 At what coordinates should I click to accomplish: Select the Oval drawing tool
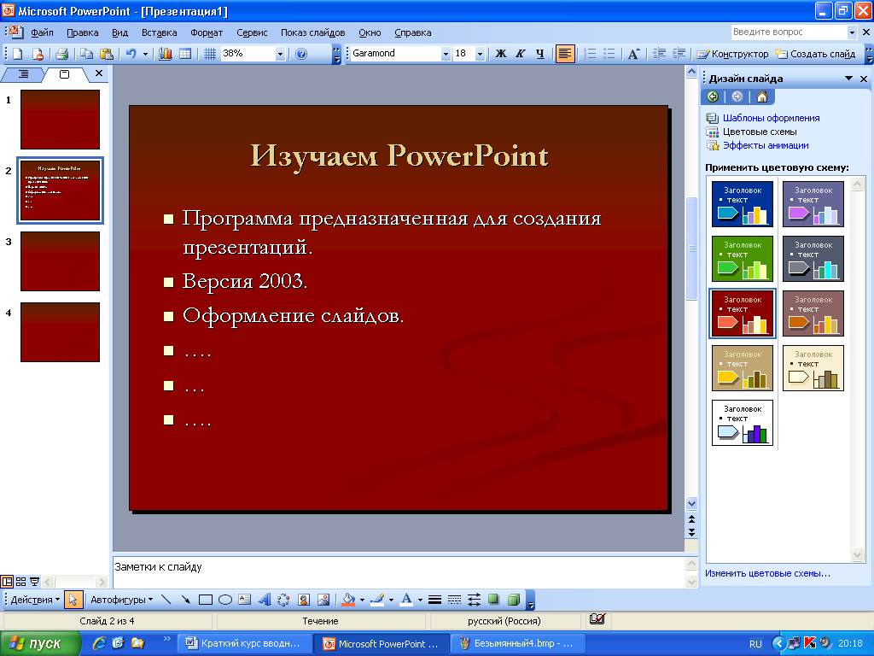(x=225, y=600)
